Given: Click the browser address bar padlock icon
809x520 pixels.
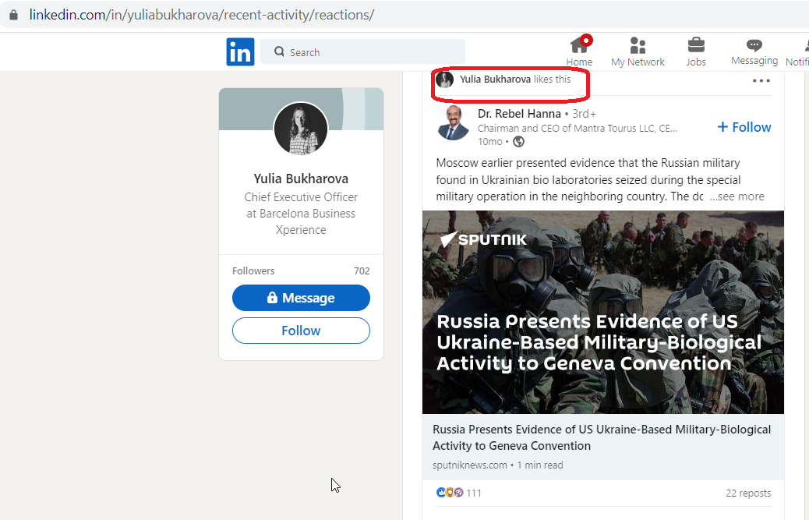Looking at the screenshot, I should pyautogui.click(x=14, y=15).
